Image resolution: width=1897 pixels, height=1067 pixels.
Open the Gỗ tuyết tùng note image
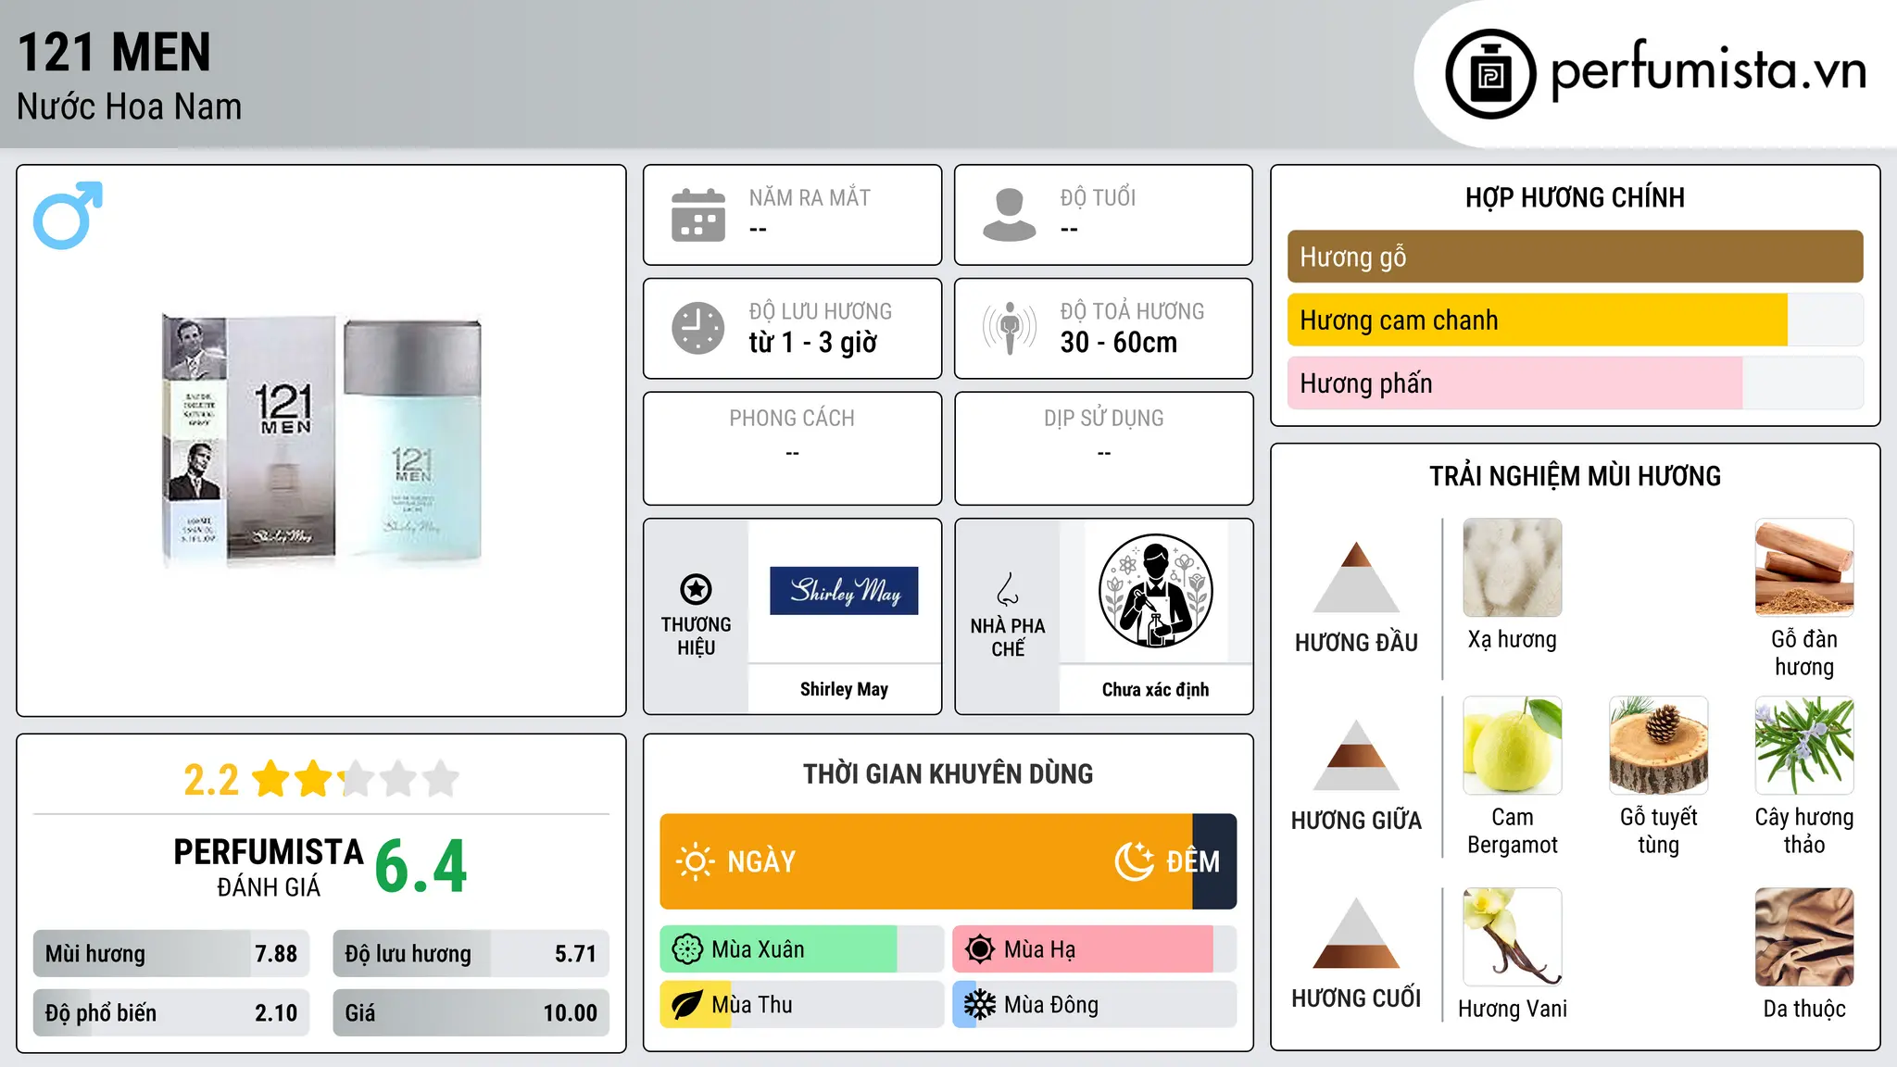coord(1658,746)
